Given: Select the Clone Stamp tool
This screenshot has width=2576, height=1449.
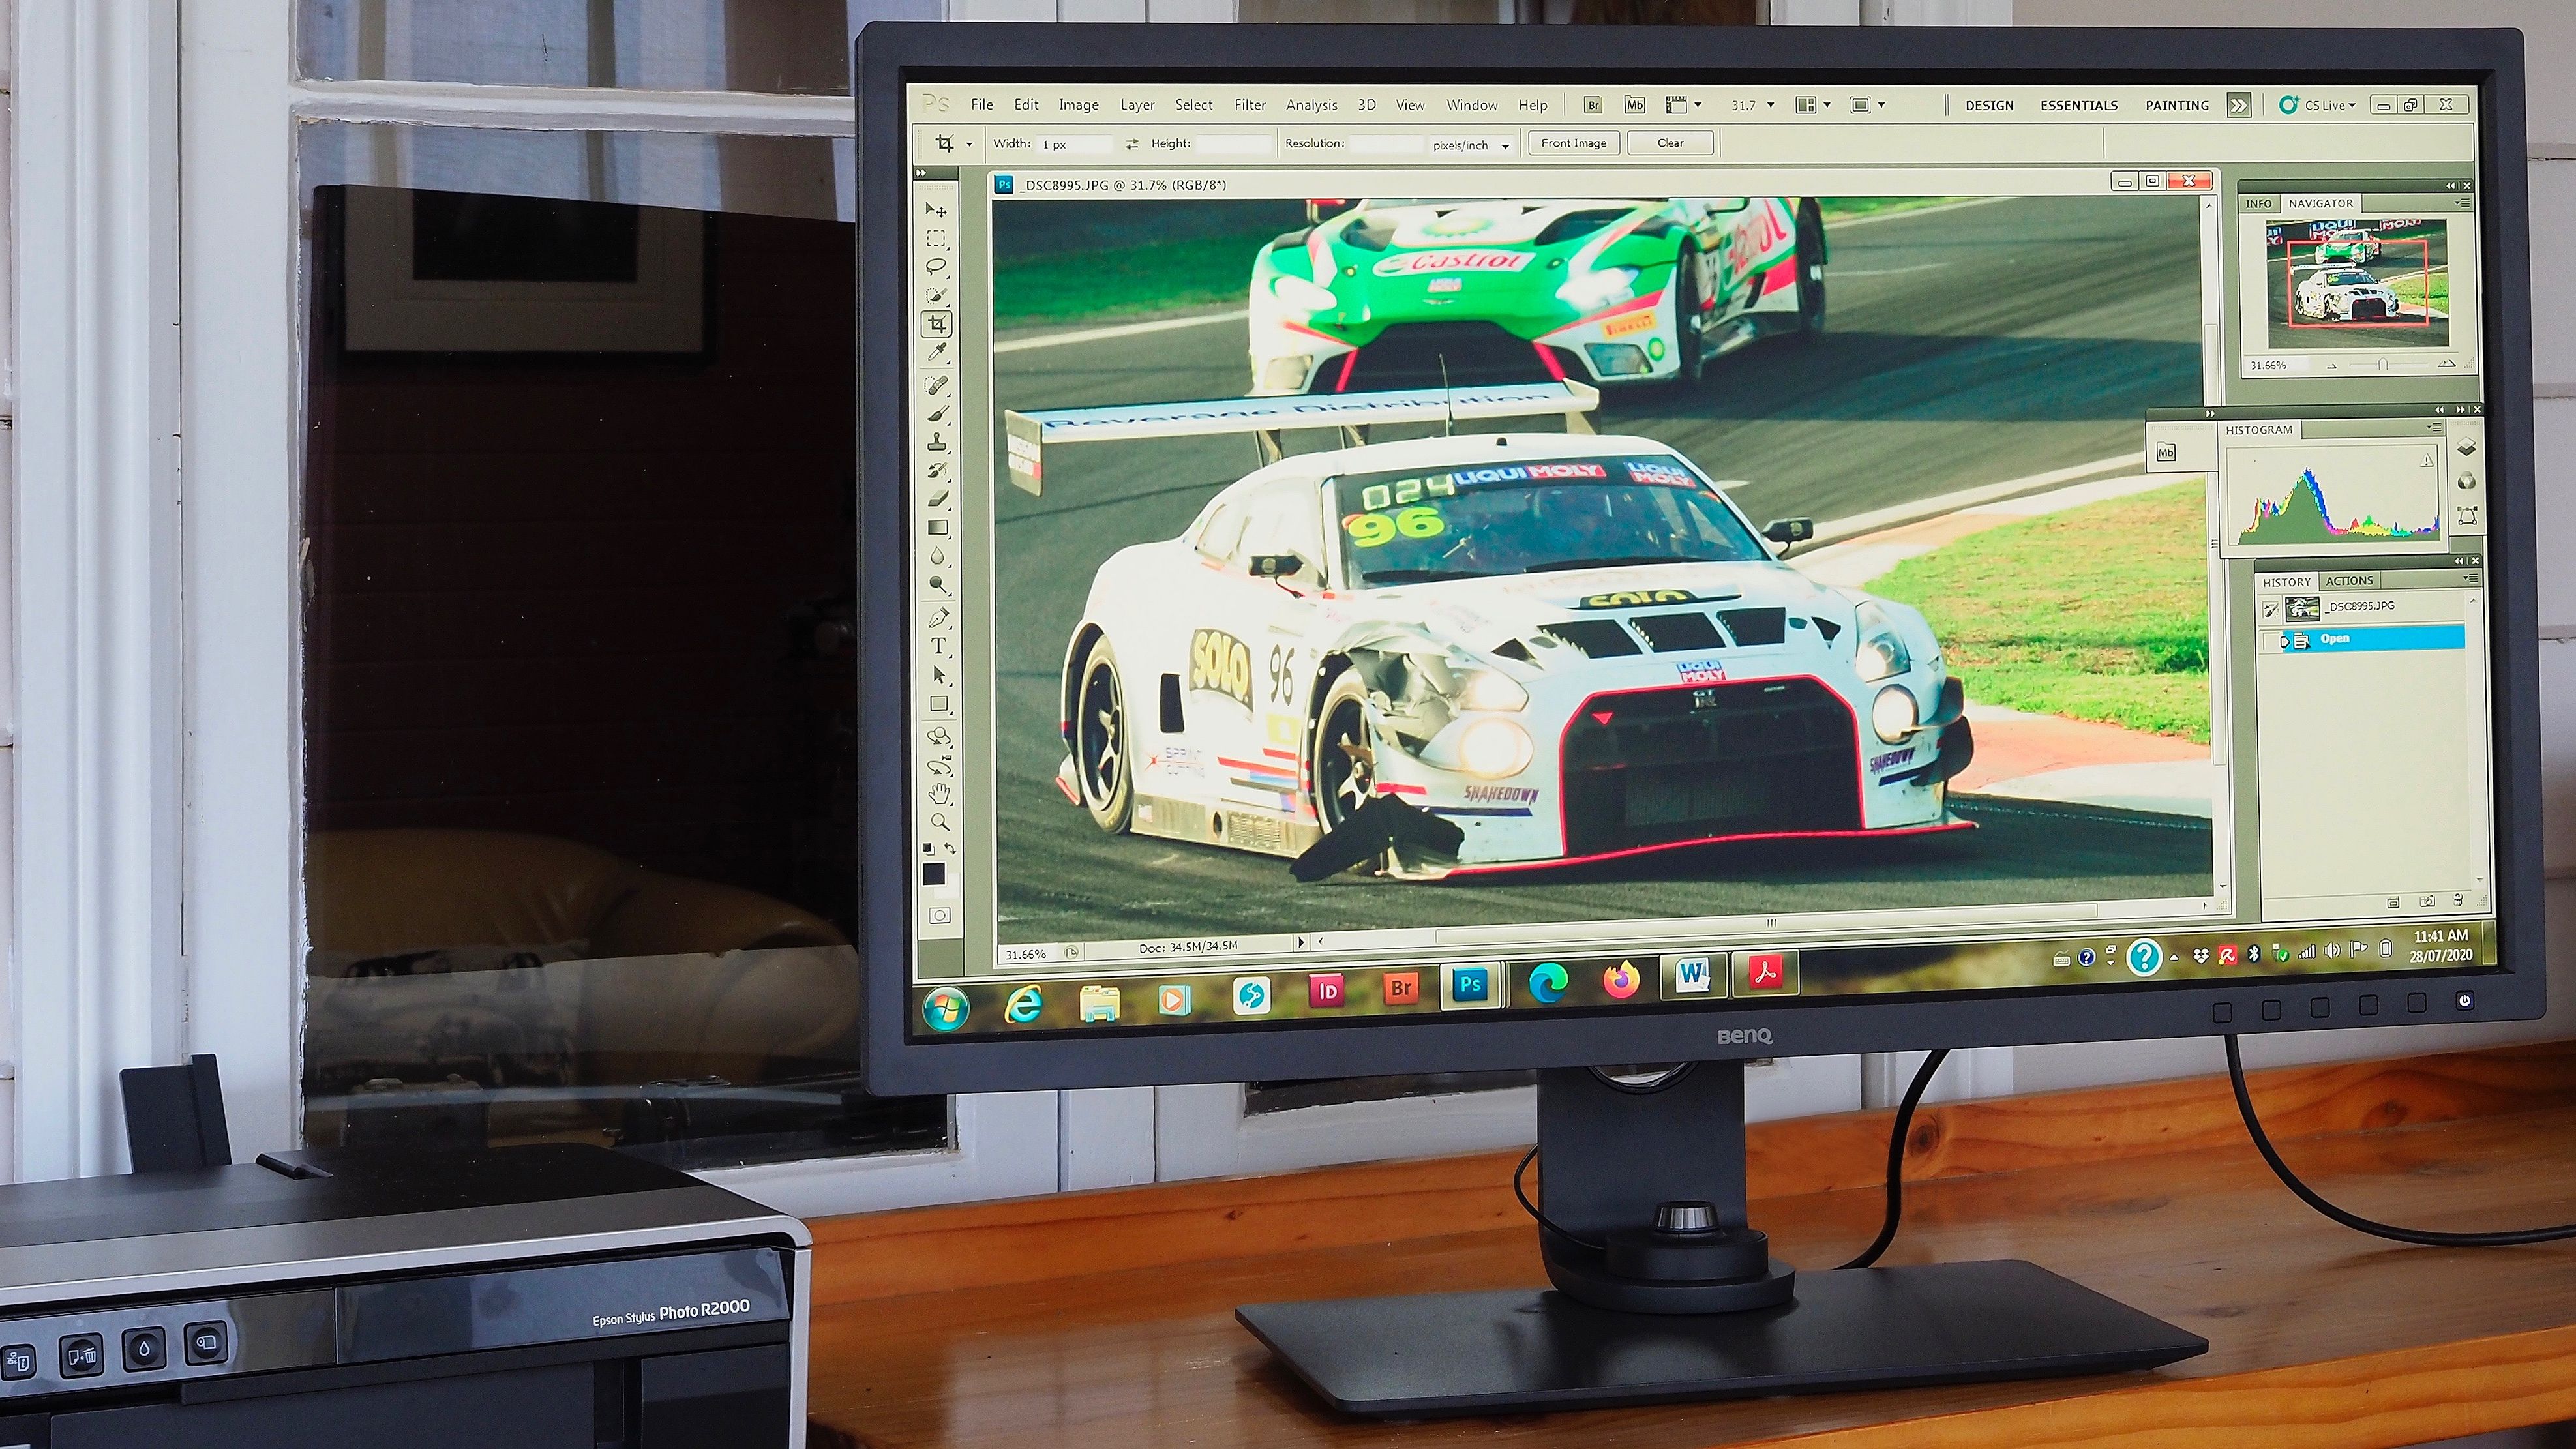Looking at the screenshot, I should (937, 441).
